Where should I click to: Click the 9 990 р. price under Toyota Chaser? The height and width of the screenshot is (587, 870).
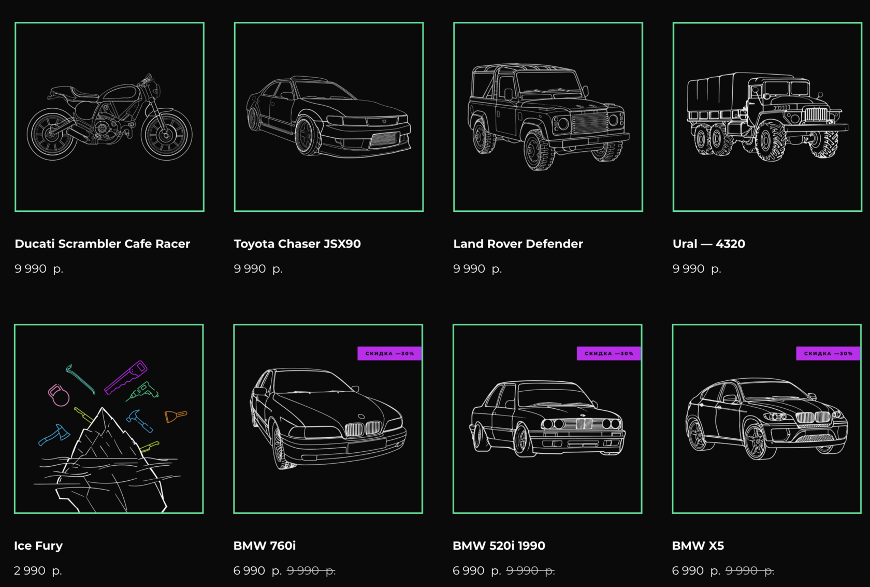tap(258, 269)
